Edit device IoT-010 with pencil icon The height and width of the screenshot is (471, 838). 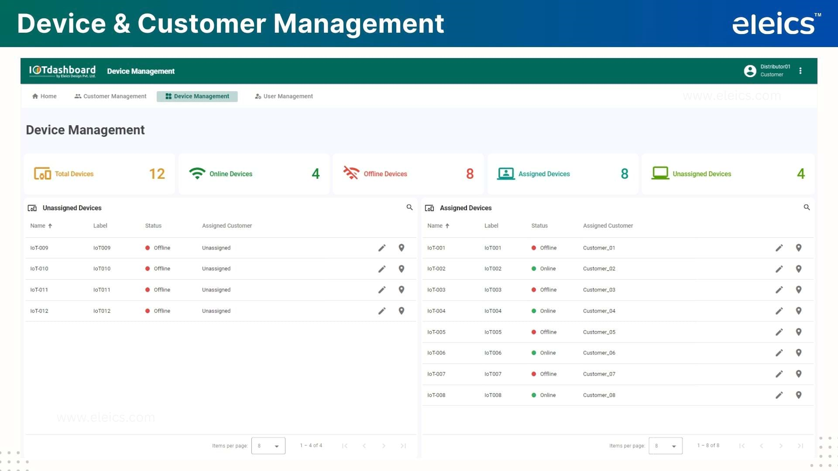tap(382, 269)
